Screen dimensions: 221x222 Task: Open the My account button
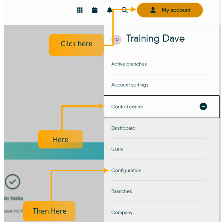pyautogui.click(x=170, y=10)
